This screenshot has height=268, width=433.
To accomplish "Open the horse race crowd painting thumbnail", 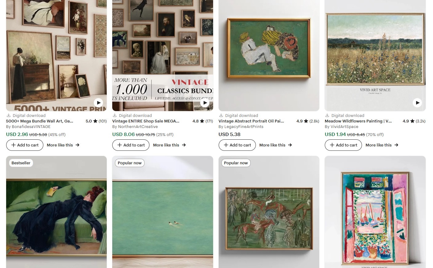I will pos(269,212).
